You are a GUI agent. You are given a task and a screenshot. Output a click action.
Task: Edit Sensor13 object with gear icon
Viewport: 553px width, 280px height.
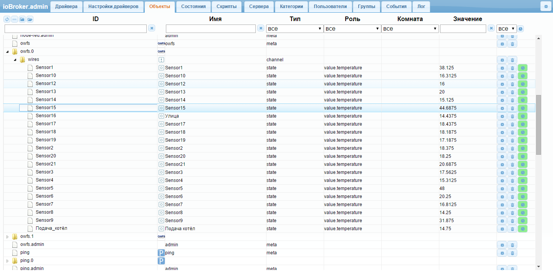pyautogui.click(x=502, y=92)
